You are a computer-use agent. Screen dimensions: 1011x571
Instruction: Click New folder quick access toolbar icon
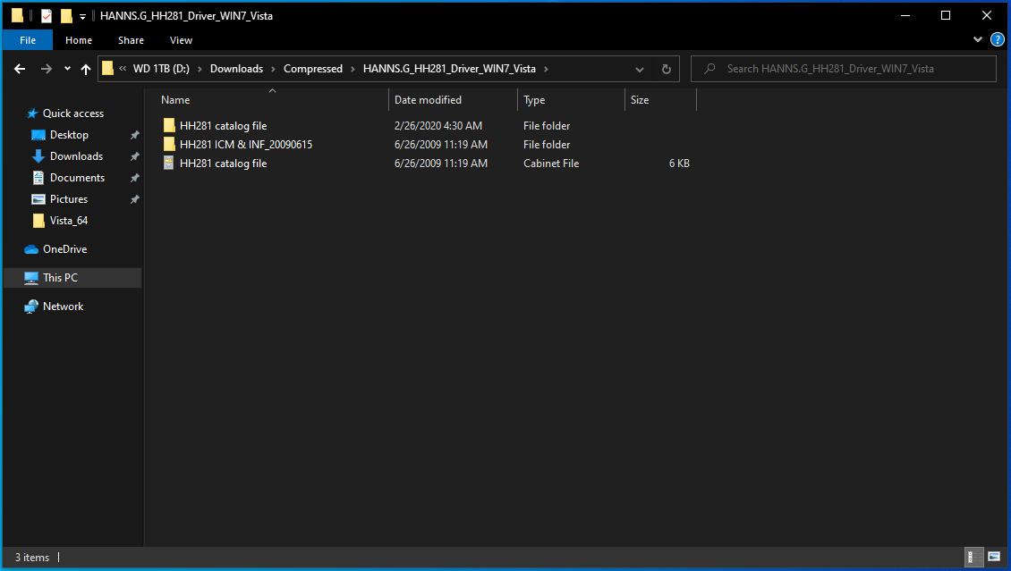click(66, 15)
